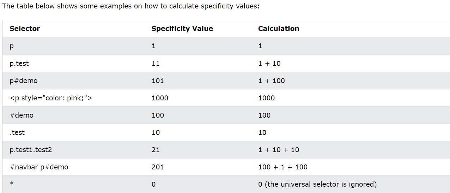Click the inline style pink selector cell
Screen dimensions: 450x193
tap(51, 98)
